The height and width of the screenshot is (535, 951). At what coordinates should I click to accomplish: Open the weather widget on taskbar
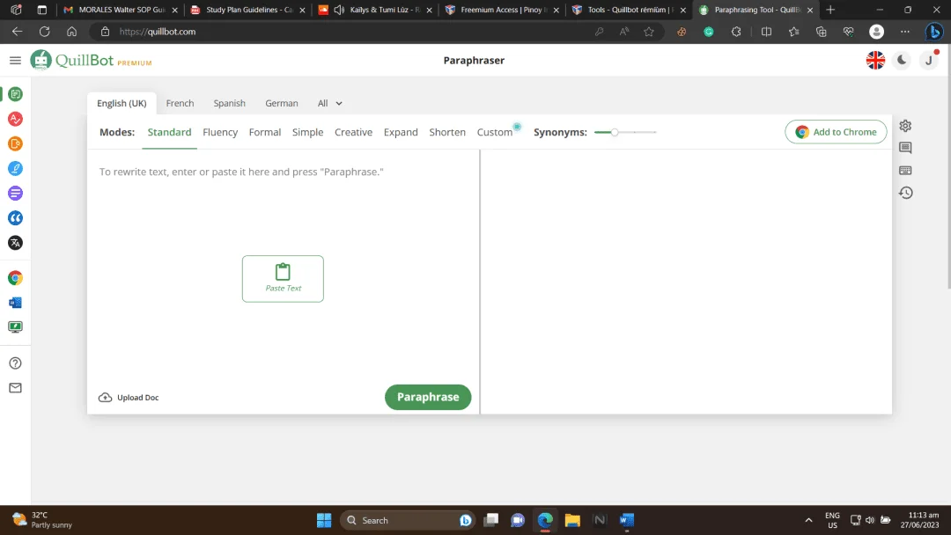click(x=42, y=520)
